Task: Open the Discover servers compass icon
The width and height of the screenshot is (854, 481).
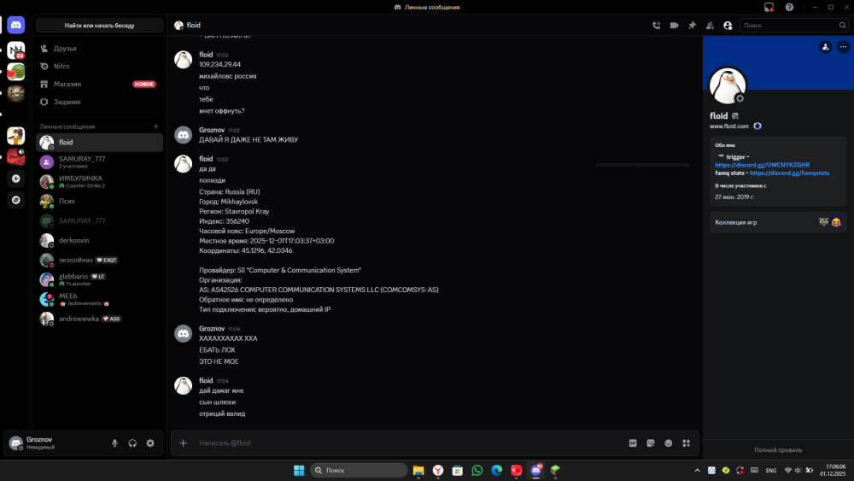Action: (15, 200)
